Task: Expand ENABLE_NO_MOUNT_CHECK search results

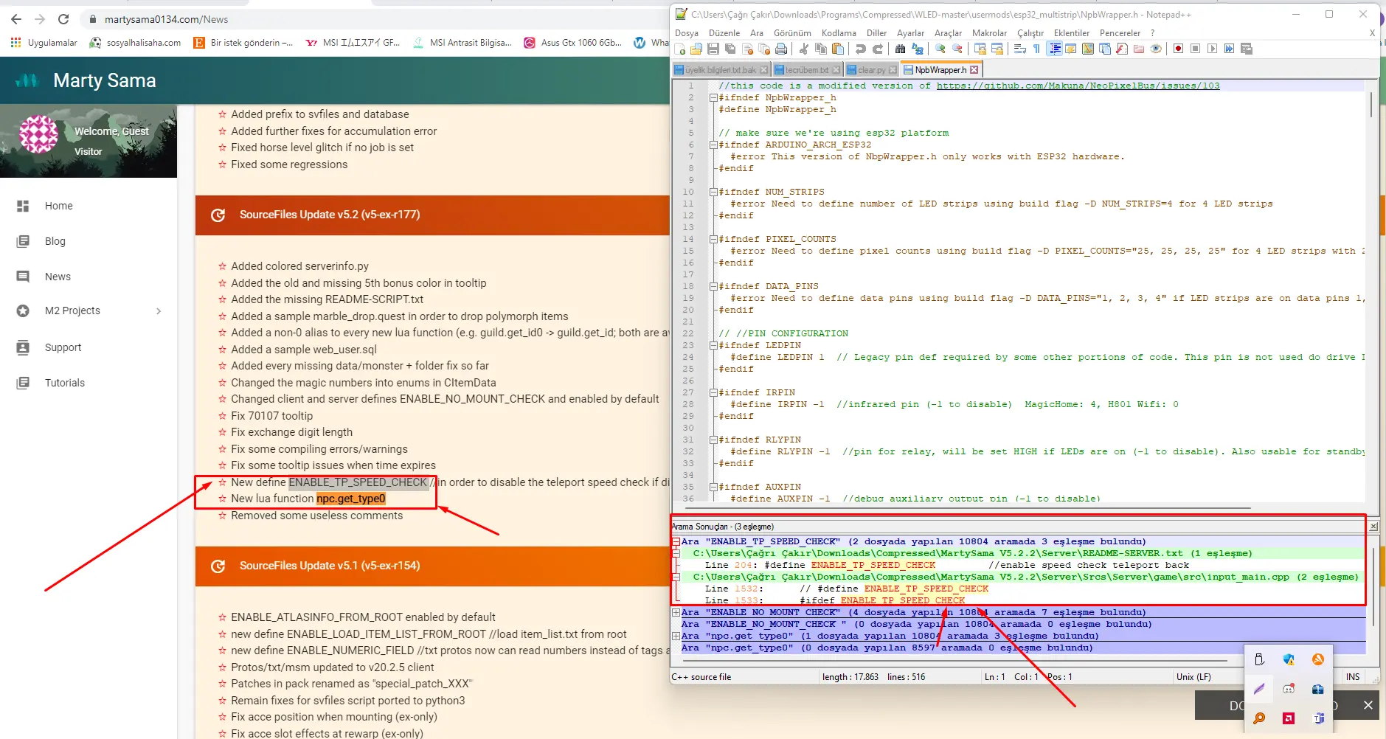Action: [x=676, y=612]
